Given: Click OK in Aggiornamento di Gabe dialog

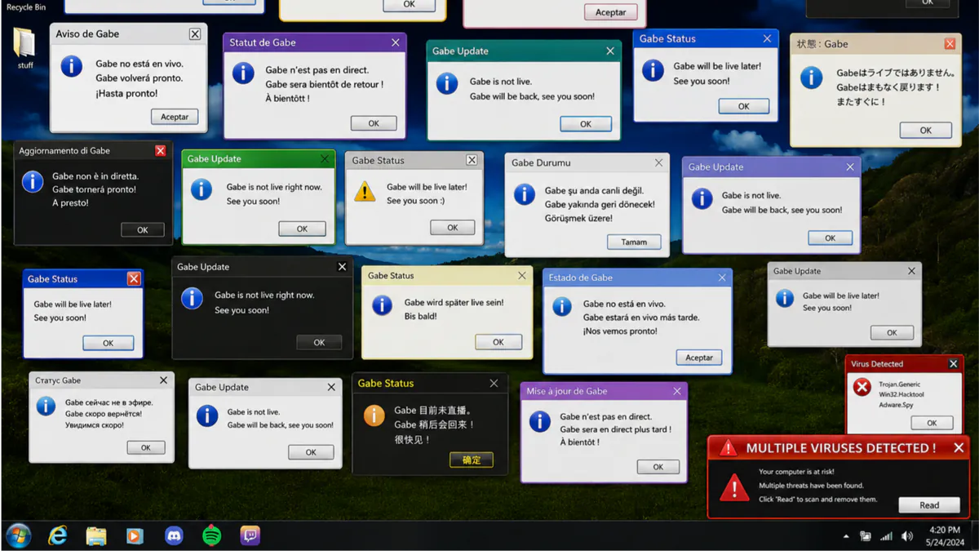Looking at the screenshot, I should pos(143,230).
